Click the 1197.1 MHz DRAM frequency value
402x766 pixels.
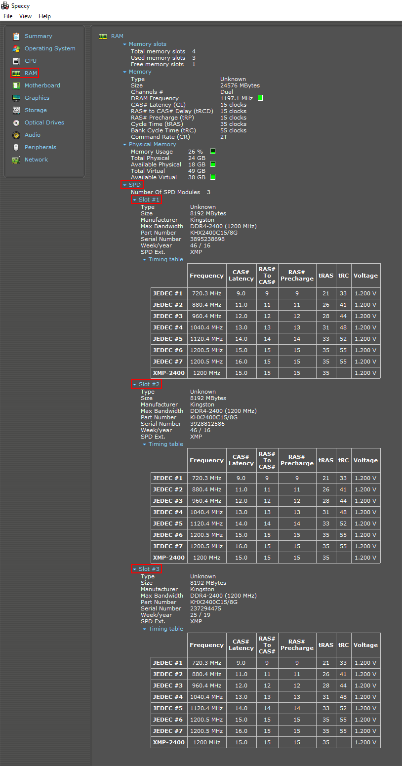point(237,98)
